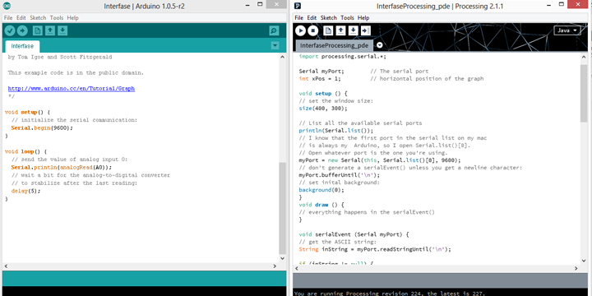Screen dimensions: 592x296
Task: Open the Arduino Edit menu
Action: tap(21, 18)
